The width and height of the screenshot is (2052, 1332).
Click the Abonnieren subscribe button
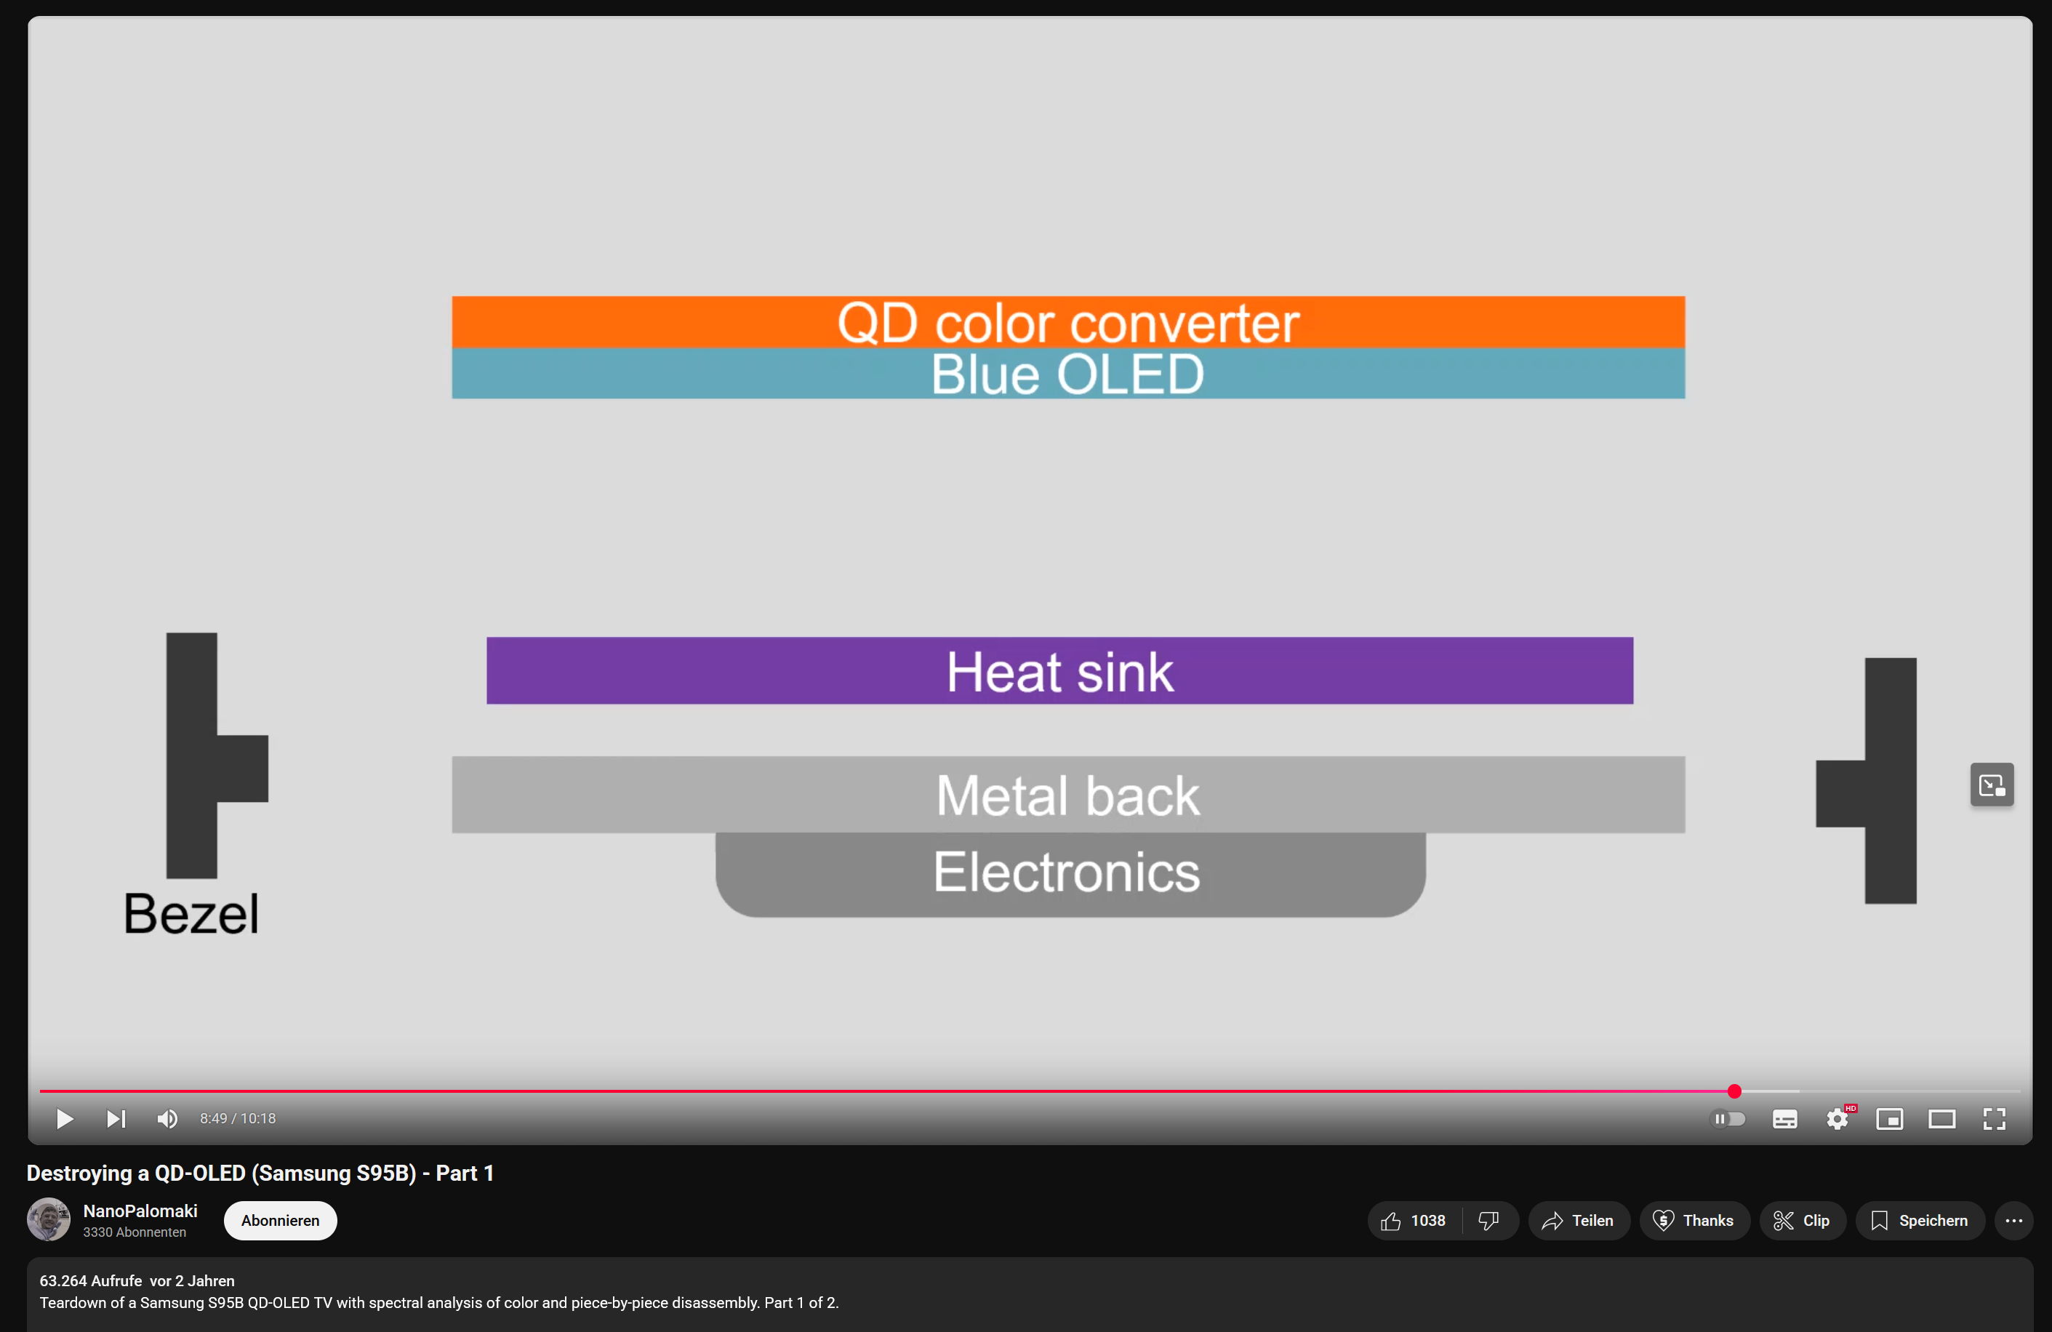pyautogui.click(x=280, y=1221)
